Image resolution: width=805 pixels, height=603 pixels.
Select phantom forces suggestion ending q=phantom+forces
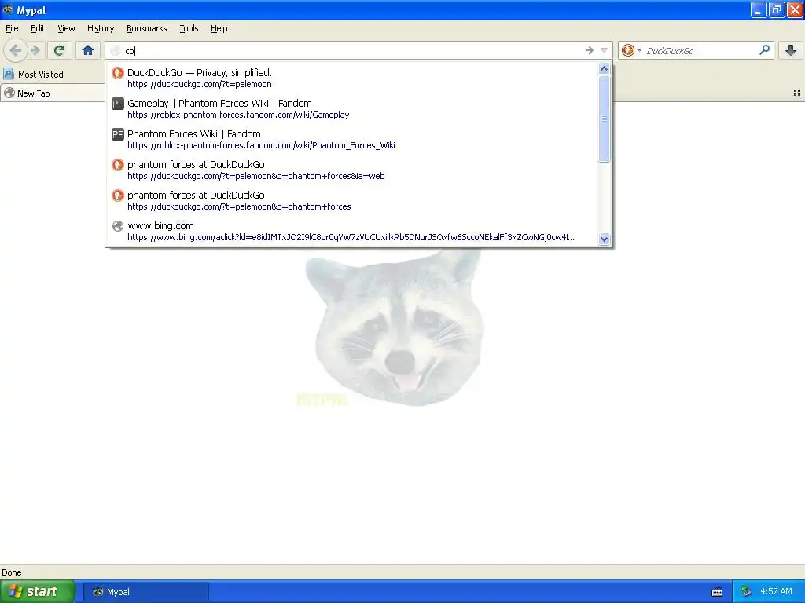tap(352, 201)
